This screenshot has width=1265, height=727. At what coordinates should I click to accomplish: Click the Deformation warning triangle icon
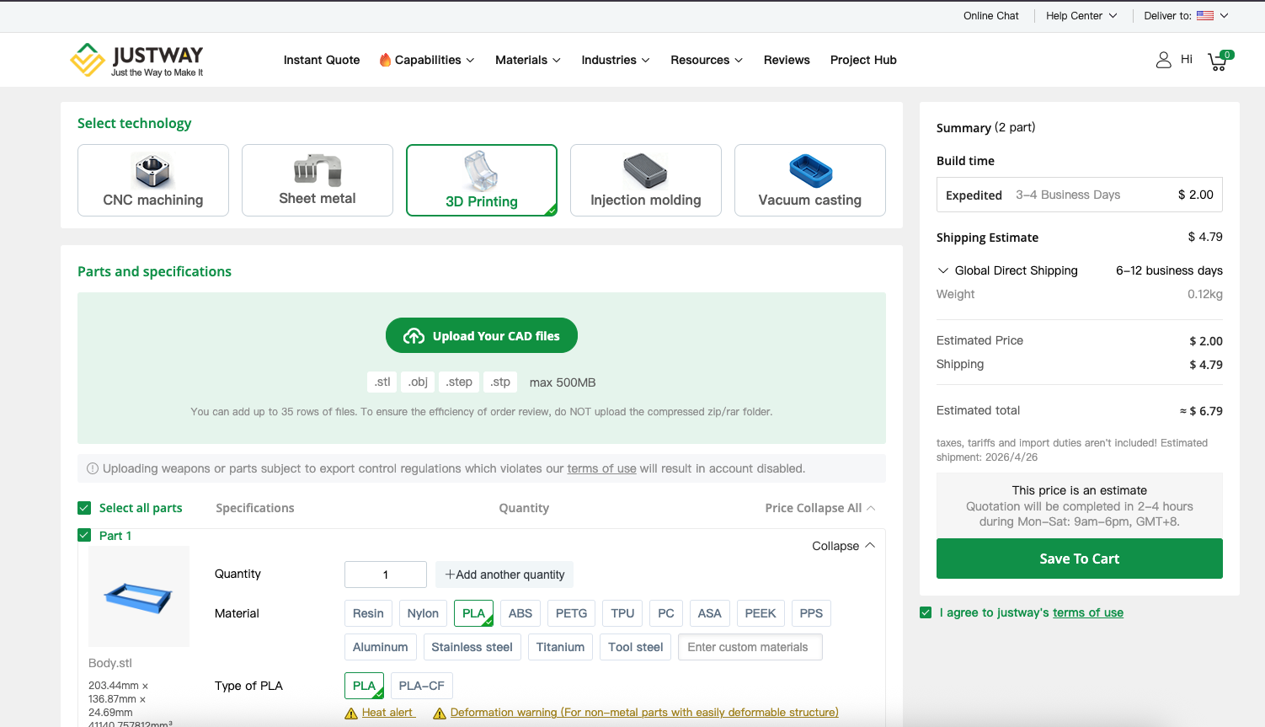pyautogui.click(x=440, y=714)
